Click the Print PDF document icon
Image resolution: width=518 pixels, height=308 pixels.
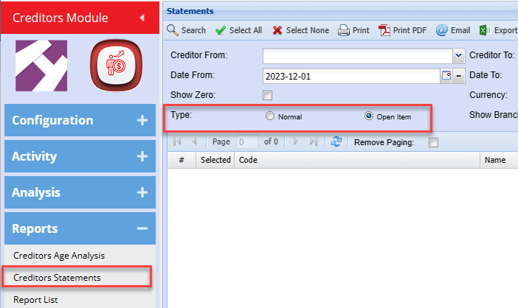tap(384, 30)
